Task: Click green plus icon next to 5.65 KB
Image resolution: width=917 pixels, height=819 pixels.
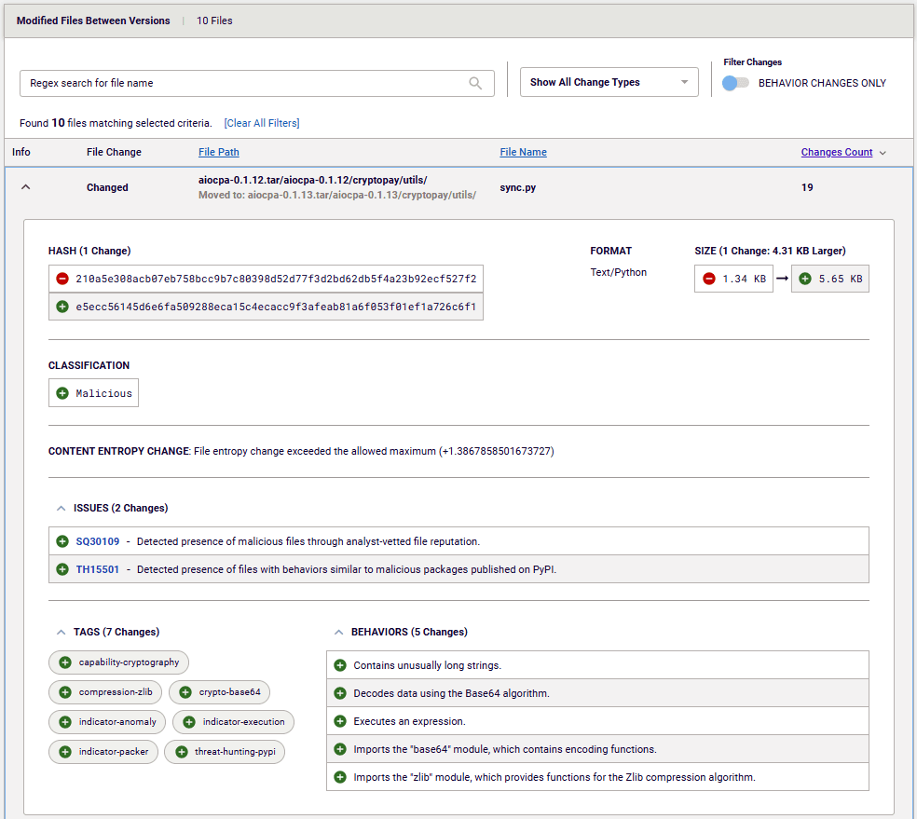Action: [805, 279]
